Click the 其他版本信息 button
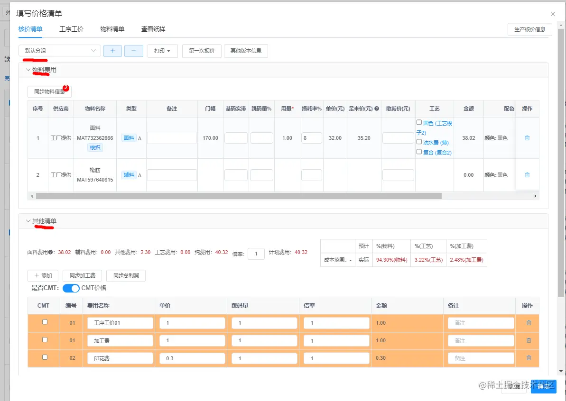The height and width of the screenshot is (401, 566). click(x=246, y=51)
